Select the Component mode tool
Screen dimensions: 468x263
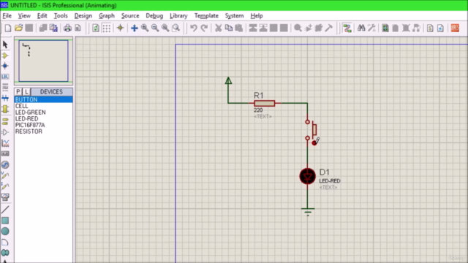pos(5,56)
